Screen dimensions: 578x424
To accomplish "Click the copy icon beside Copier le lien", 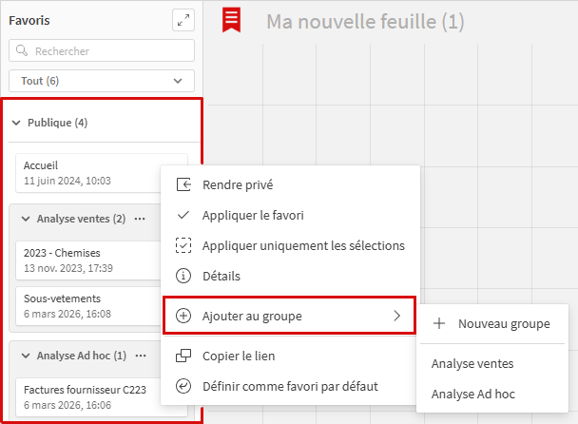I will tap(183, 356).
